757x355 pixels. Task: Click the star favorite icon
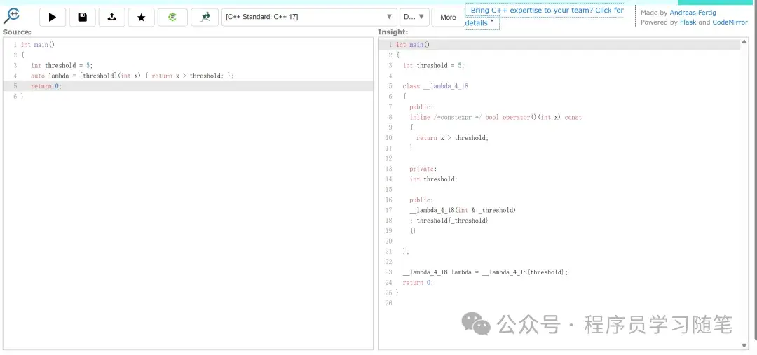click(x=142, y=18)
